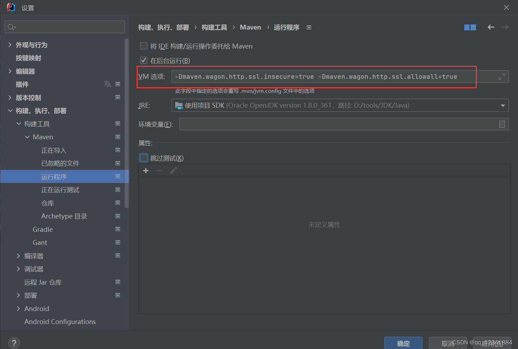Enable delegating IDE build/run to Maven
The height and width of the screenshot is (349, 518).
click(144, 46)
